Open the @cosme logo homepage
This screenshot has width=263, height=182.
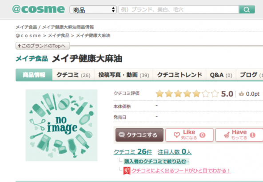39,9
